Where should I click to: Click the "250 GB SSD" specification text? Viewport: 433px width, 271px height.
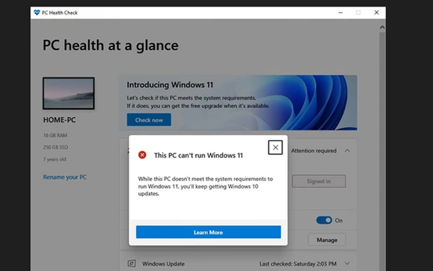tap(55, 147)
